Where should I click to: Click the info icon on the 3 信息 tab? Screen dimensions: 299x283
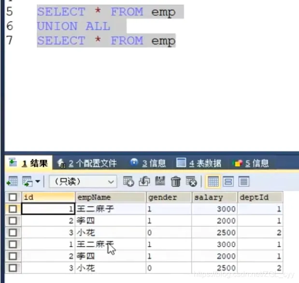[134, 162]
